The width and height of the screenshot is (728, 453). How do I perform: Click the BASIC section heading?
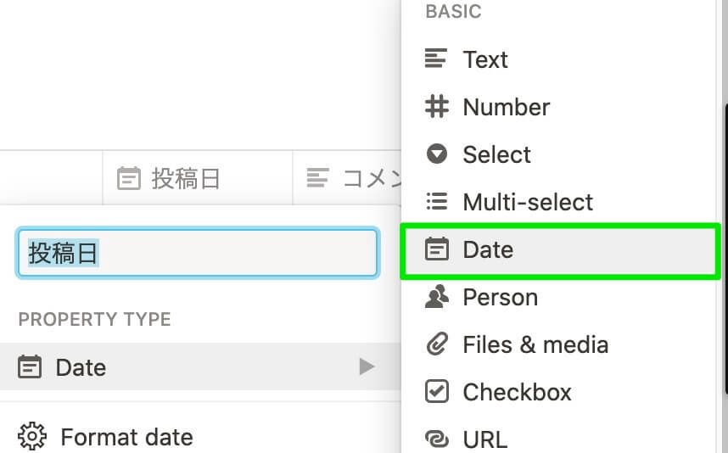point(453,12)
